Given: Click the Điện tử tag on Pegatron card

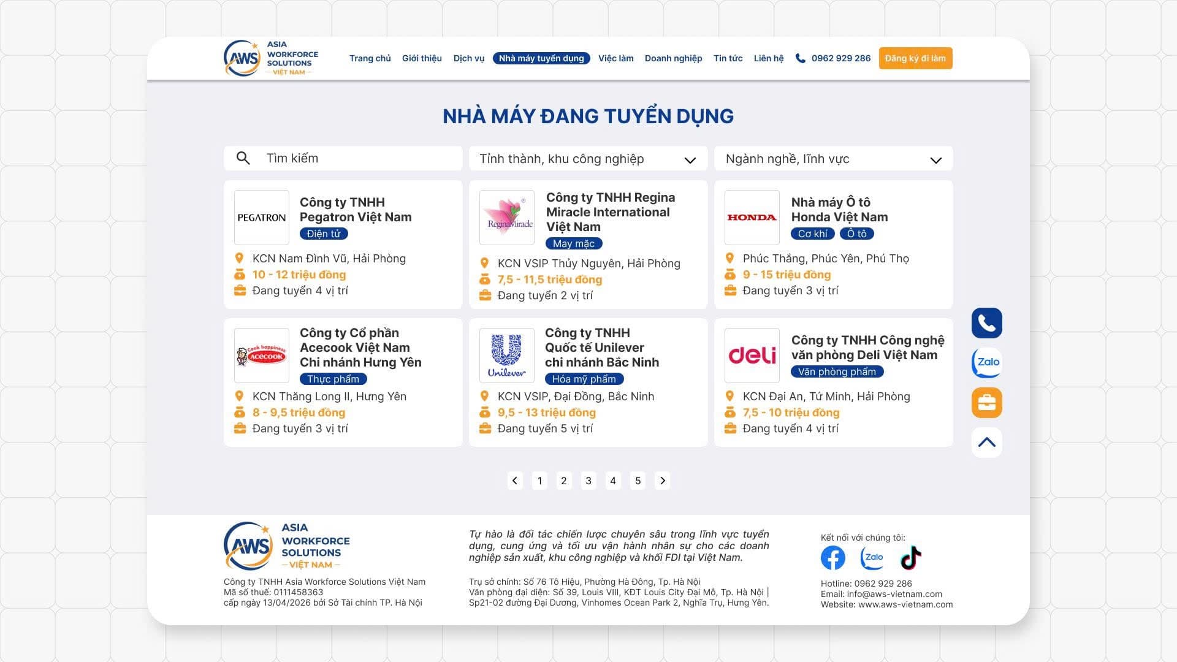Looking at the screenshot, I should [324, 234].
